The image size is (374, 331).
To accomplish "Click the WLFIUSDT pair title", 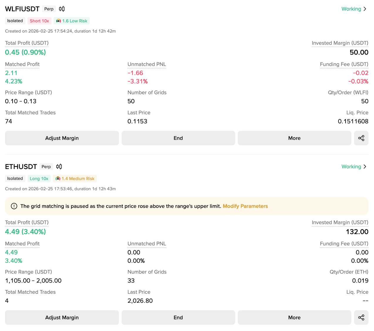I will pyautogui.click(x=22, y=9).
